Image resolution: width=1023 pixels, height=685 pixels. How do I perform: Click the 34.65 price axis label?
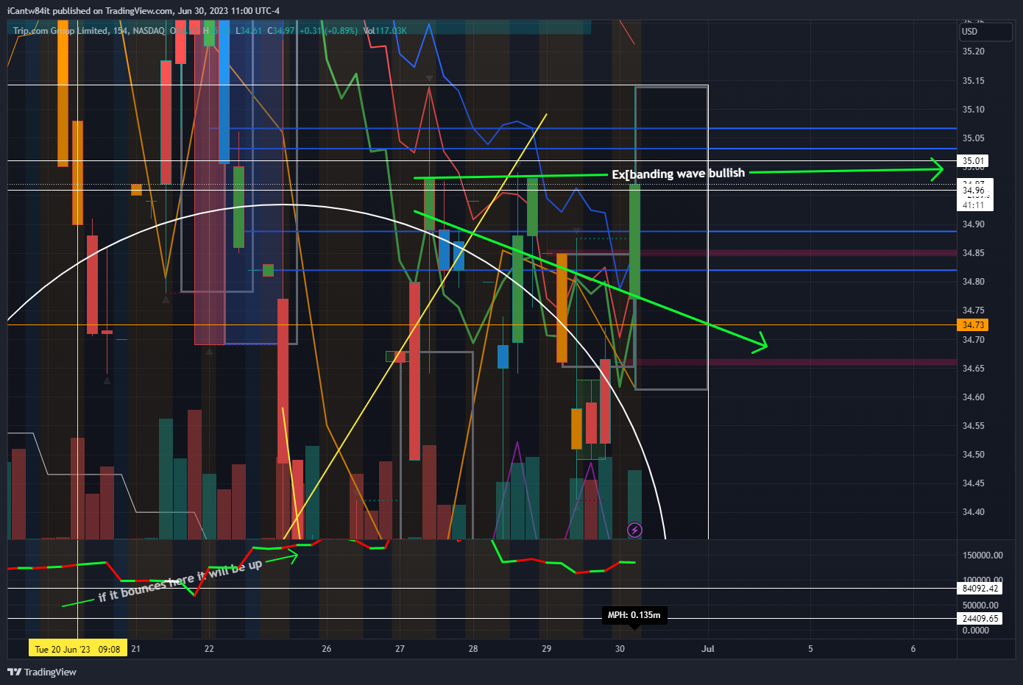973,369
